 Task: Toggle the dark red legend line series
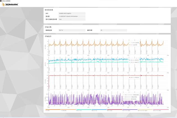click(114, 110)
